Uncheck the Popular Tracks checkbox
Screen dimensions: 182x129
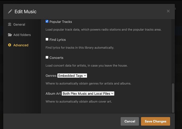47,21
